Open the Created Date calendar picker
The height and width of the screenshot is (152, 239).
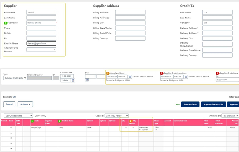72,80
